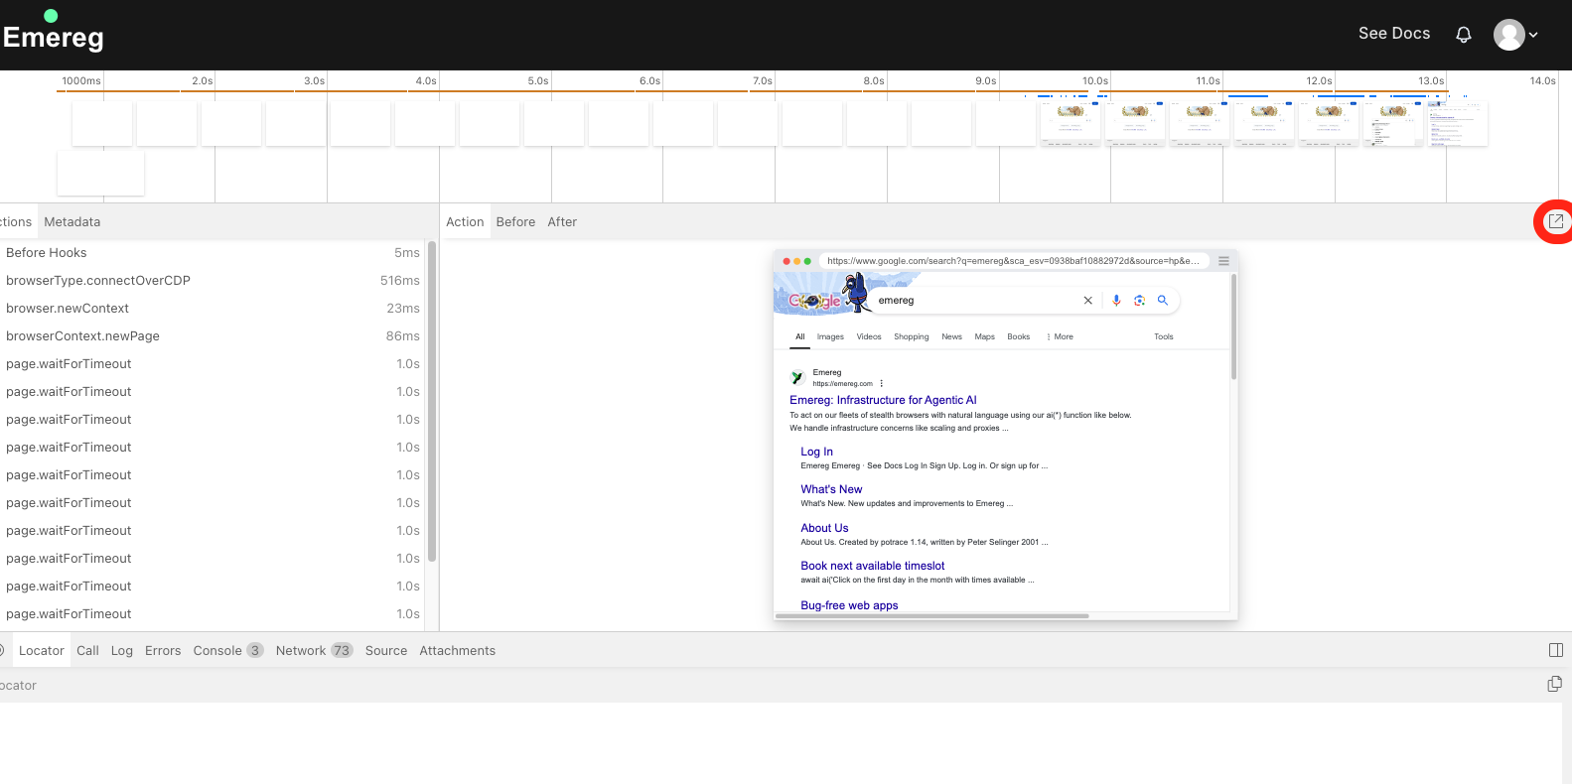Click the 86ms duration value
The image size is (1572, 784).
pos(403,336)
